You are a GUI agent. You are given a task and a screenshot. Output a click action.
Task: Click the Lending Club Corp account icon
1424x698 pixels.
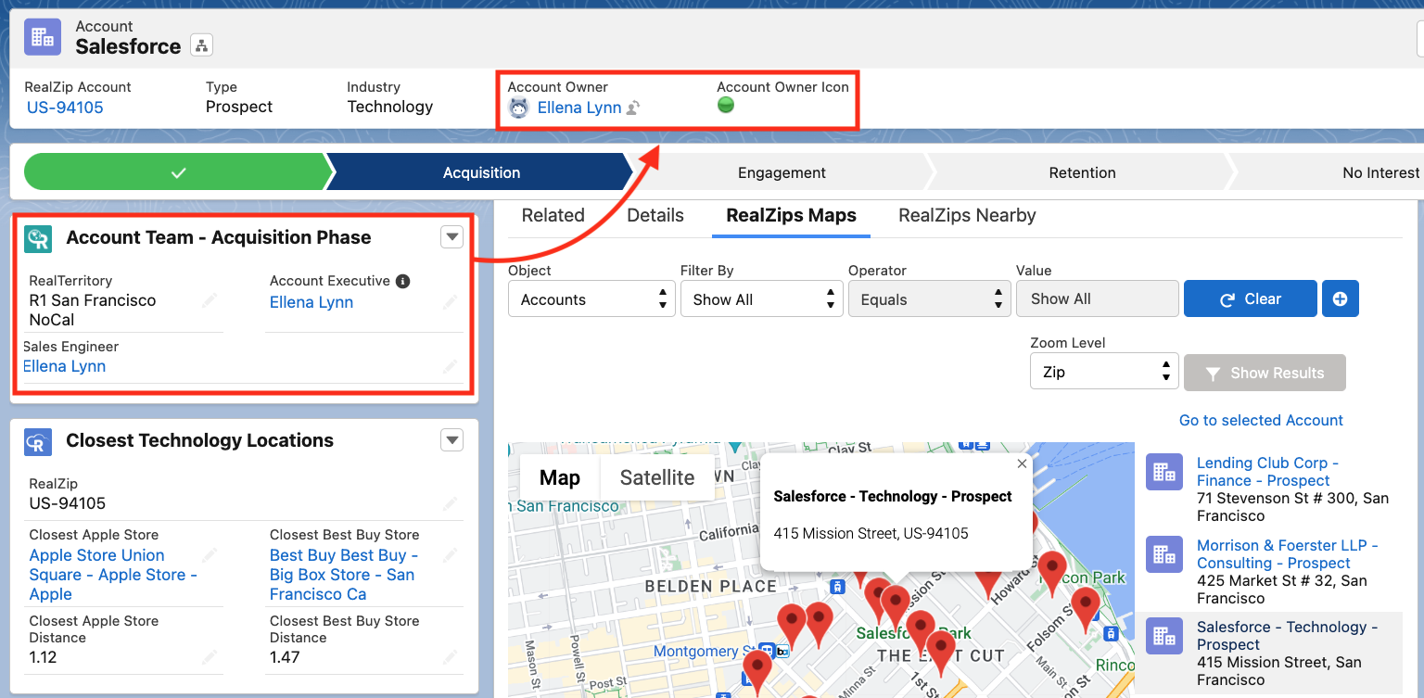click(1163, 472)
